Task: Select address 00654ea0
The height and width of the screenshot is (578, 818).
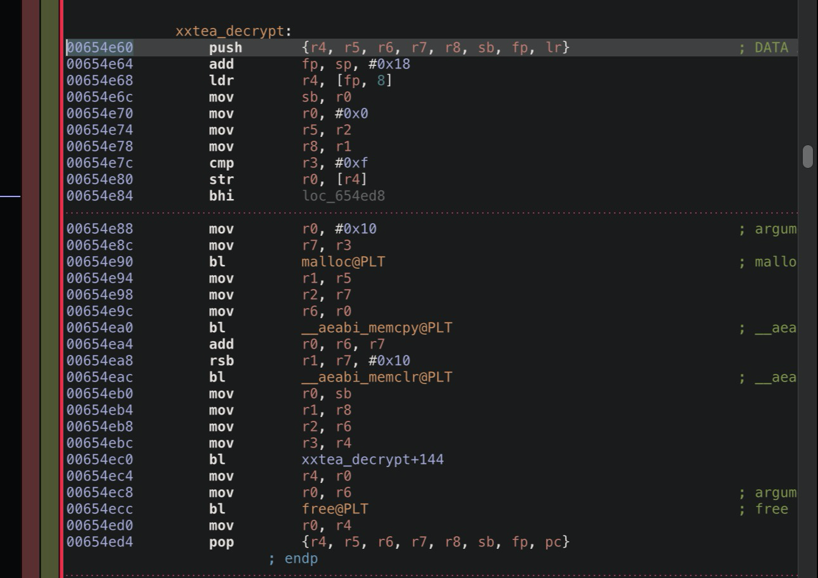Action: click(x=100, y=328)
